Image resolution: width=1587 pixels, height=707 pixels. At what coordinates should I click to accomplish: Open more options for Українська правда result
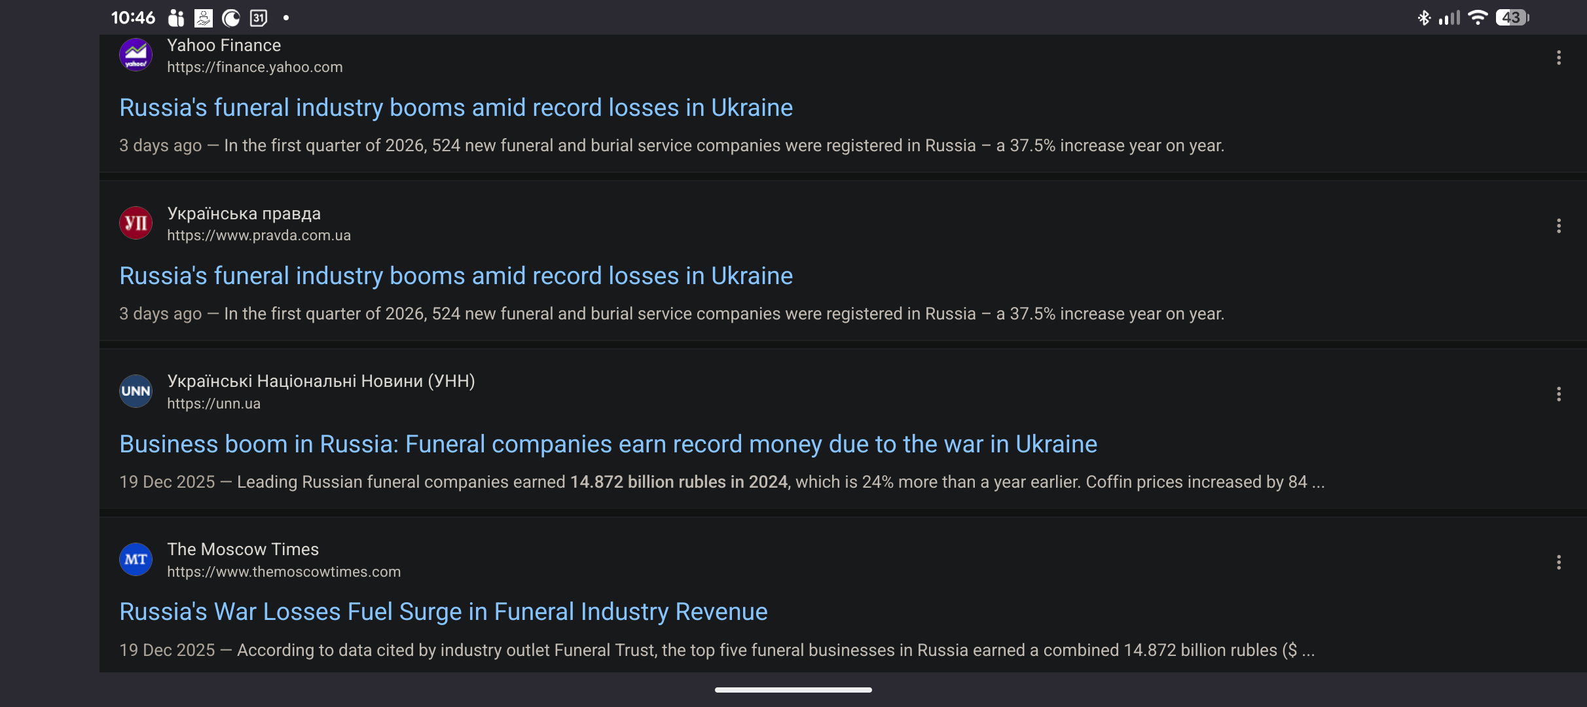tap(1558, 226)
